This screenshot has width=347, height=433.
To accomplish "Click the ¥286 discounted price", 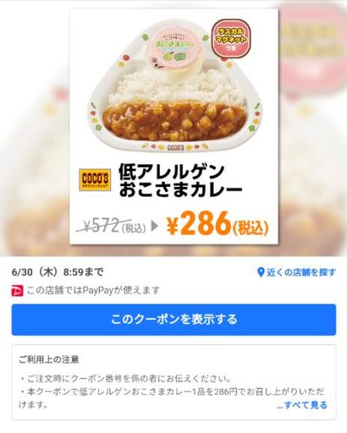I will click(218, 223).
